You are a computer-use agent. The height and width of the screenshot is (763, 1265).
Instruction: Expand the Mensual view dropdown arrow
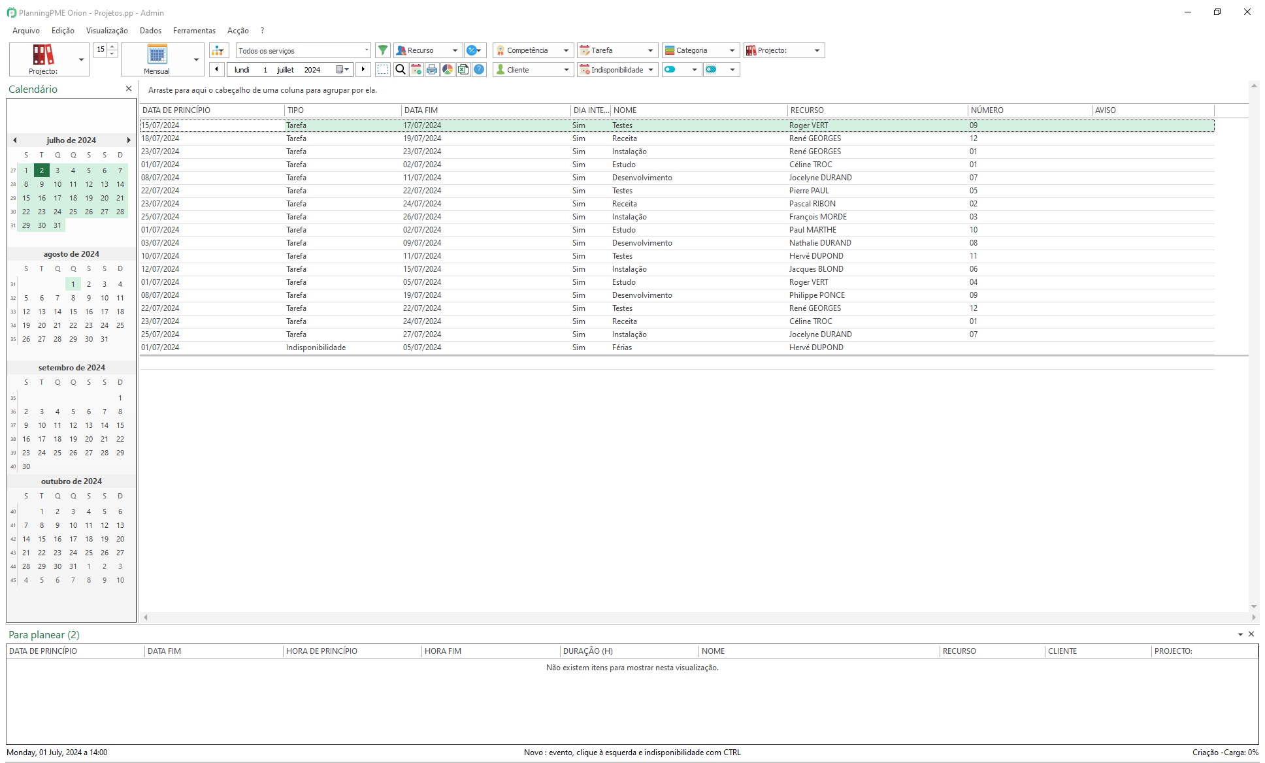tap(197, 59)
